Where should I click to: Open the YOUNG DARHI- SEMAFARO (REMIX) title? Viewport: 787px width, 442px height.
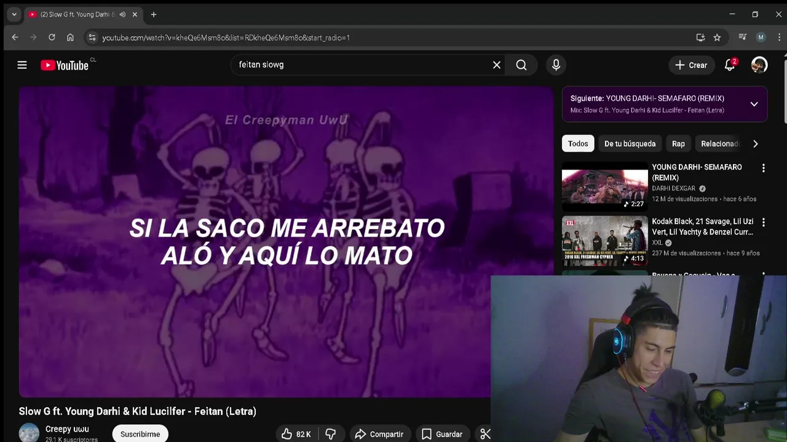tap(697, 173)
